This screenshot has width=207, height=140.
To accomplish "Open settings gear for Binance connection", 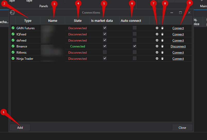I will pos(157,46).
